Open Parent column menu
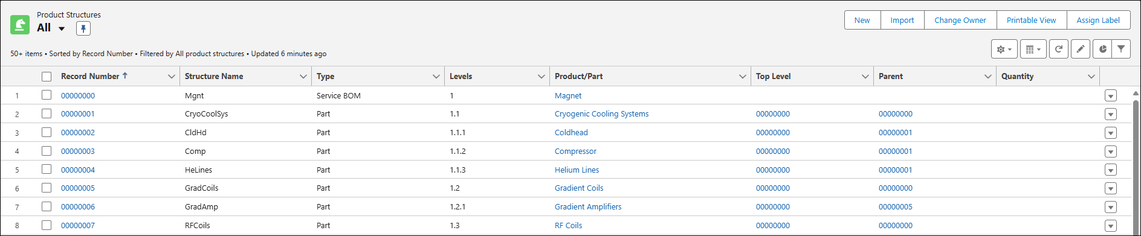Image resolution: width=1141 pixels, height=236 pixels. [x=988, y=77]
